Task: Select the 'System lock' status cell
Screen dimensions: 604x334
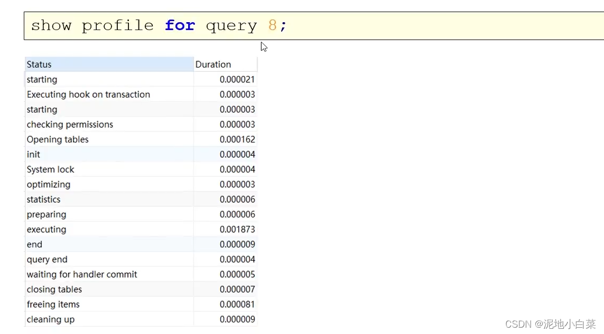Action: 109,169
